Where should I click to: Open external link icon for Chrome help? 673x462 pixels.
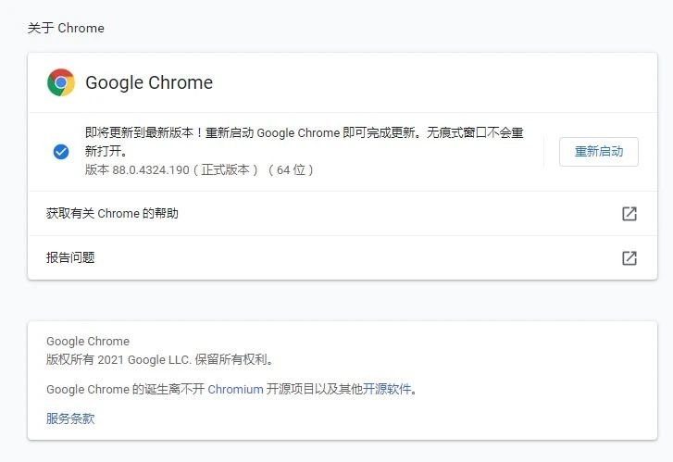pyautogui.click(x=629, y=213)
